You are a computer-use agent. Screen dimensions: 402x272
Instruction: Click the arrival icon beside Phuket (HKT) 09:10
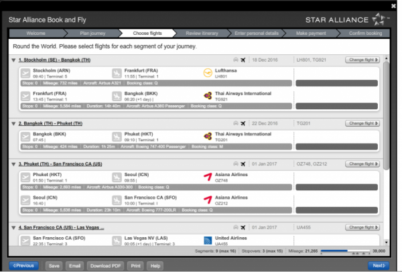click(x=117, y=137)
